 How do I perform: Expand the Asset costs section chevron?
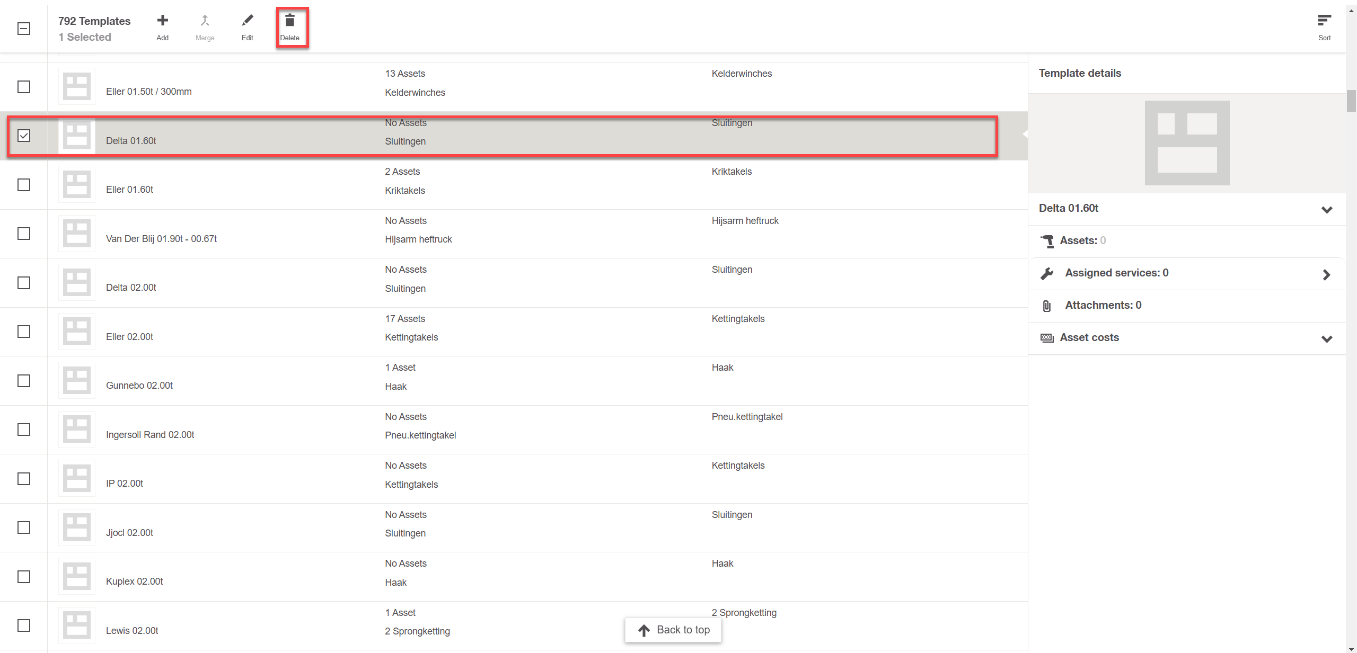[1327, 339]
